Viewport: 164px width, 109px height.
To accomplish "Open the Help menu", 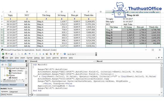I will tap(71, 58).
